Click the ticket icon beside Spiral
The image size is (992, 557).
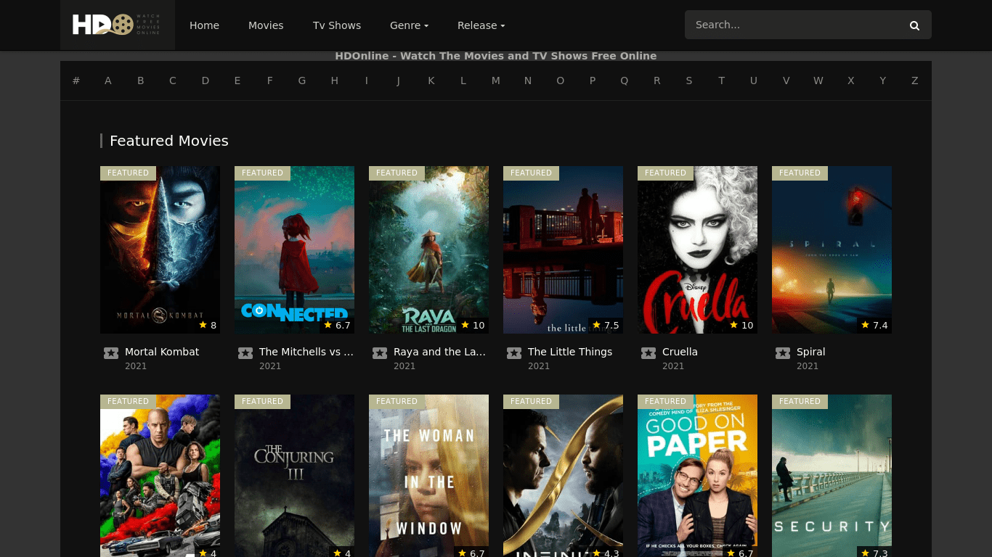[783, 353]
